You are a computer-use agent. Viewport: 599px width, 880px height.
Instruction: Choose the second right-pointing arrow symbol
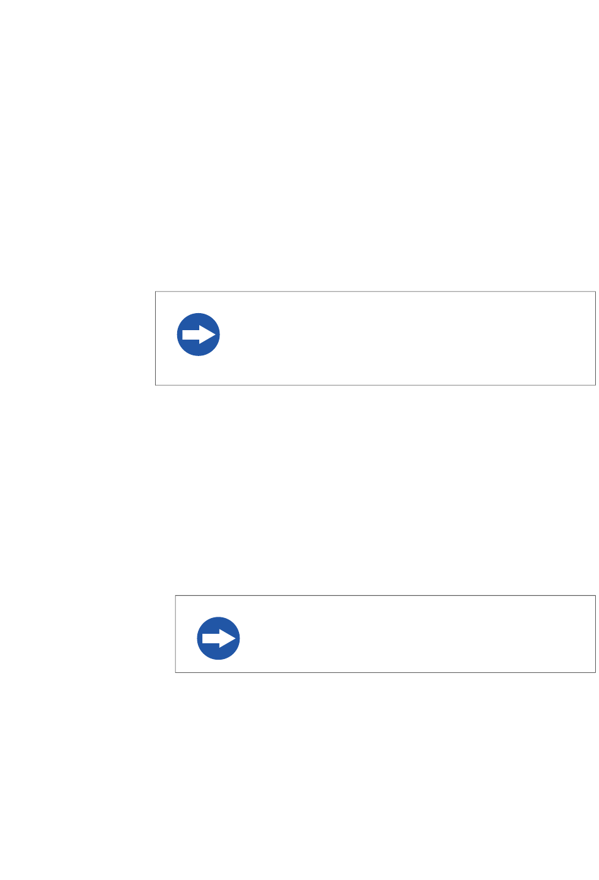[219, 639]
